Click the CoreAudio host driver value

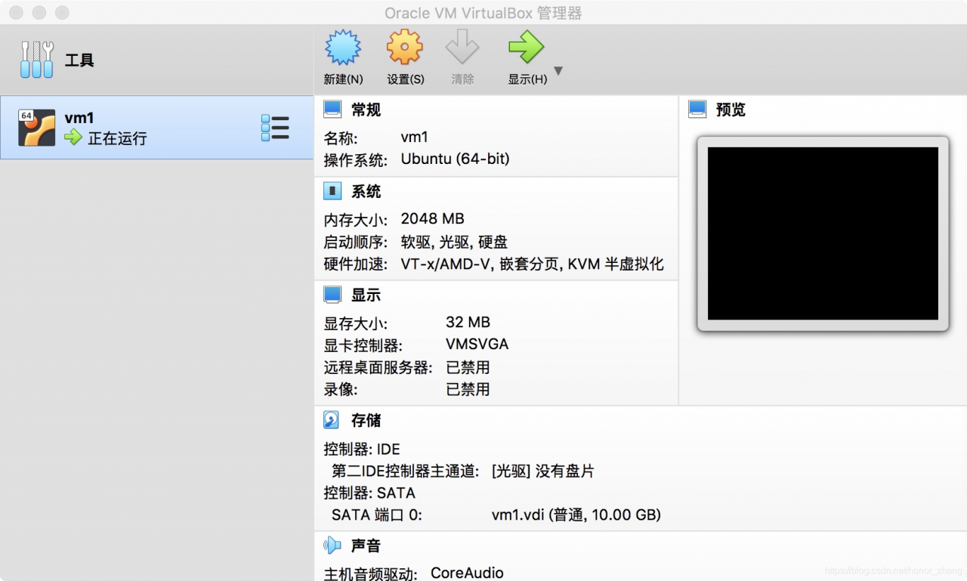pos(467,573)
